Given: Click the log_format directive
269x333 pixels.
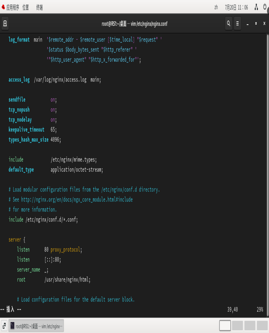Looking at the screenshot, I should (x=19, y=40).
